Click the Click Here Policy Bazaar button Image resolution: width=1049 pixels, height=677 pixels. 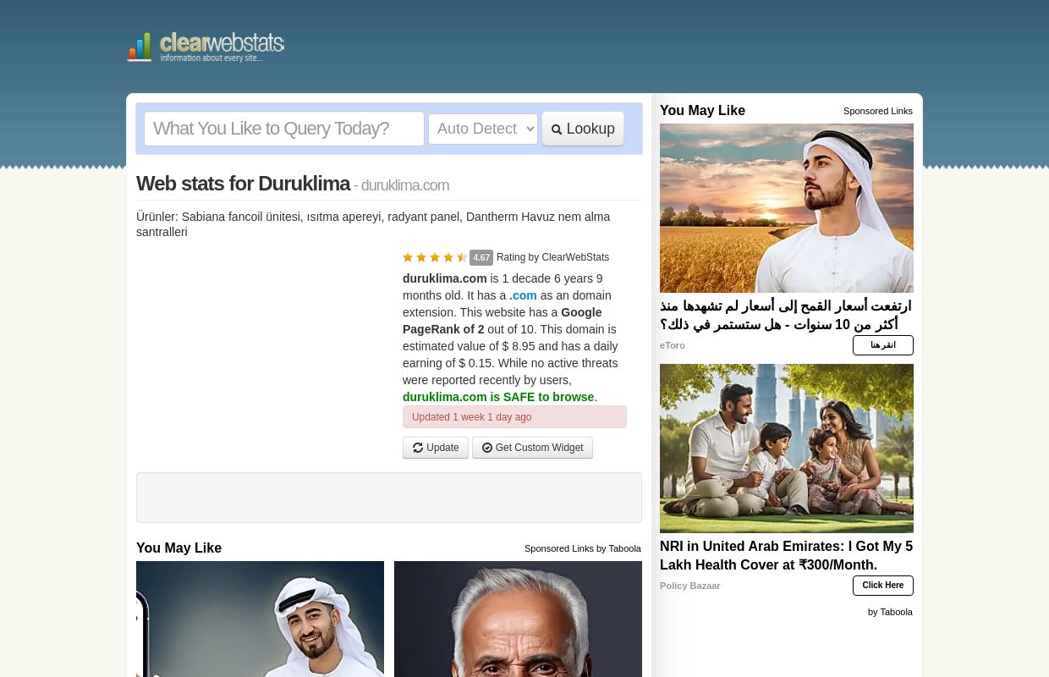(882, 586)
